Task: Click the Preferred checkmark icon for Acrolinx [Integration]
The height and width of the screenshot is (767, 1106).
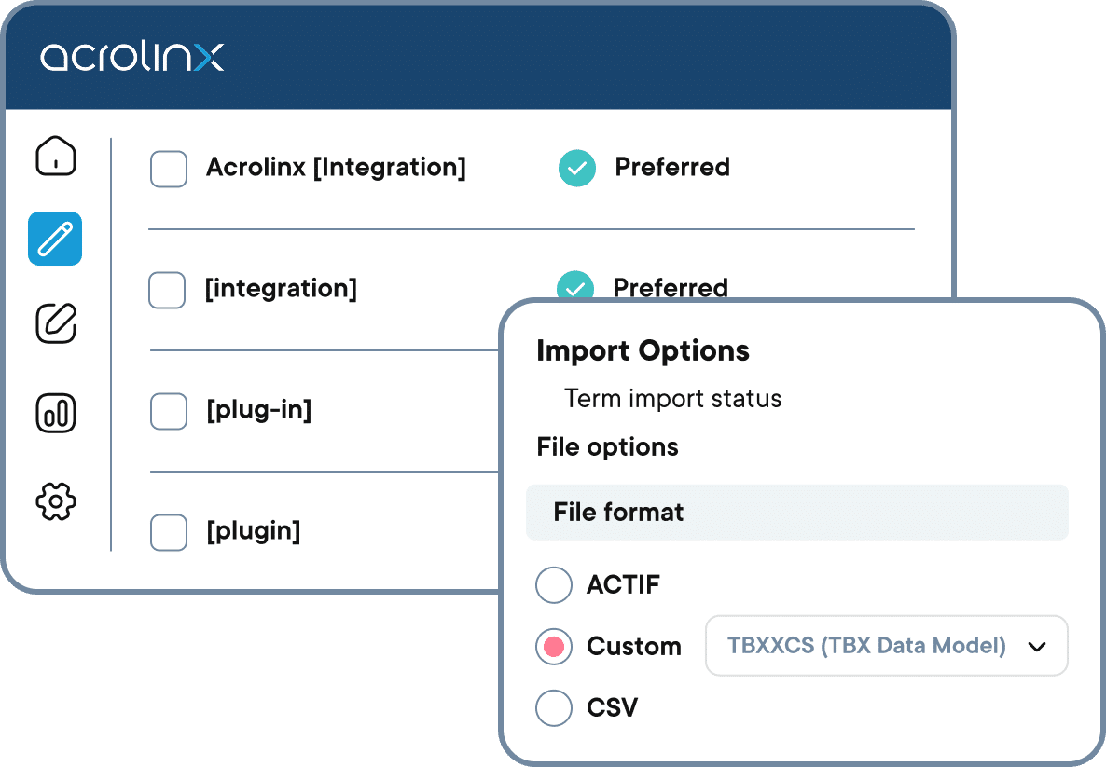Action: pos(577,169)
